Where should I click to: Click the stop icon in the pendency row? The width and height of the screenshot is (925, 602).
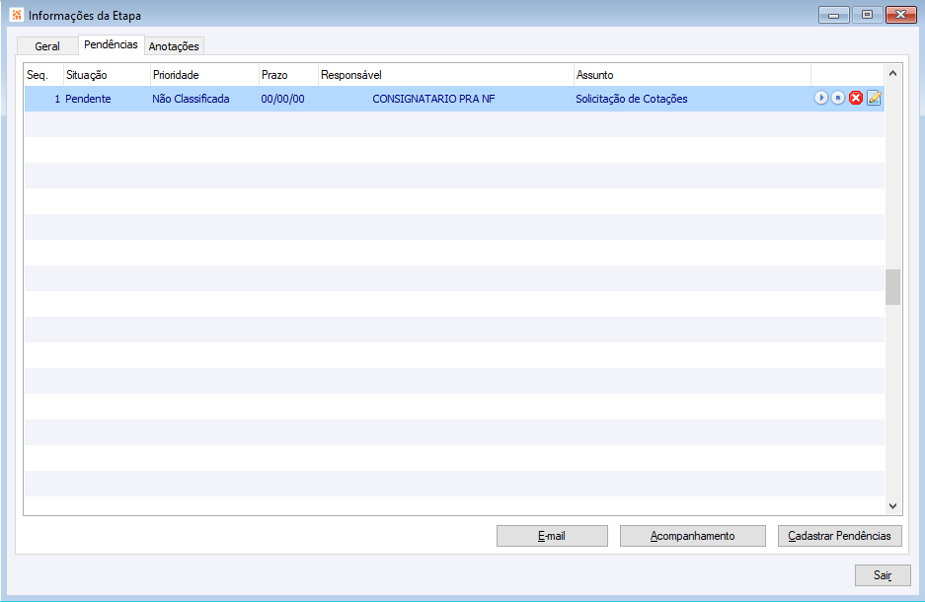pyautogui.click(x=838, y=98)
